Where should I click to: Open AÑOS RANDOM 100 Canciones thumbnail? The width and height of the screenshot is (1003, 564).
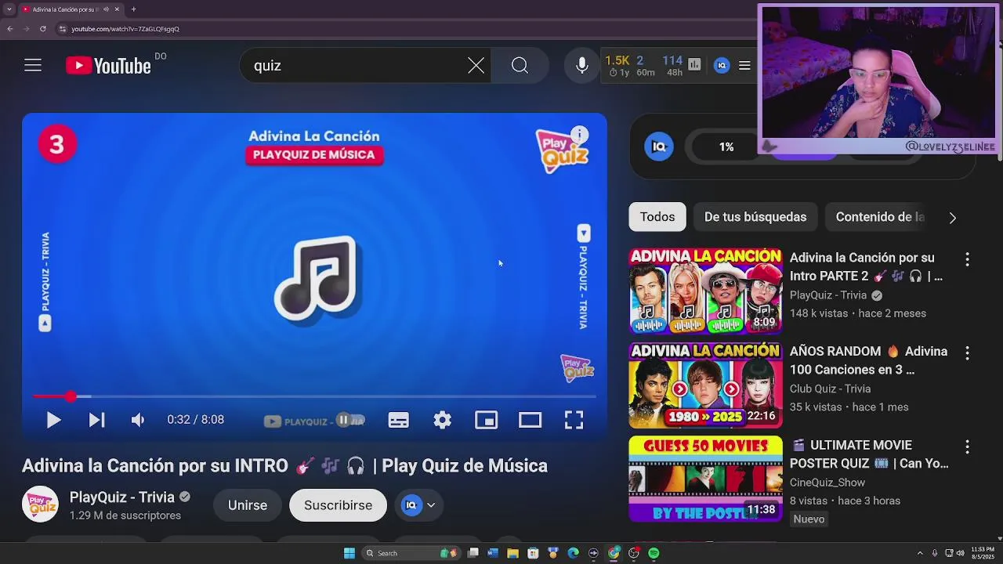[705, 385]
